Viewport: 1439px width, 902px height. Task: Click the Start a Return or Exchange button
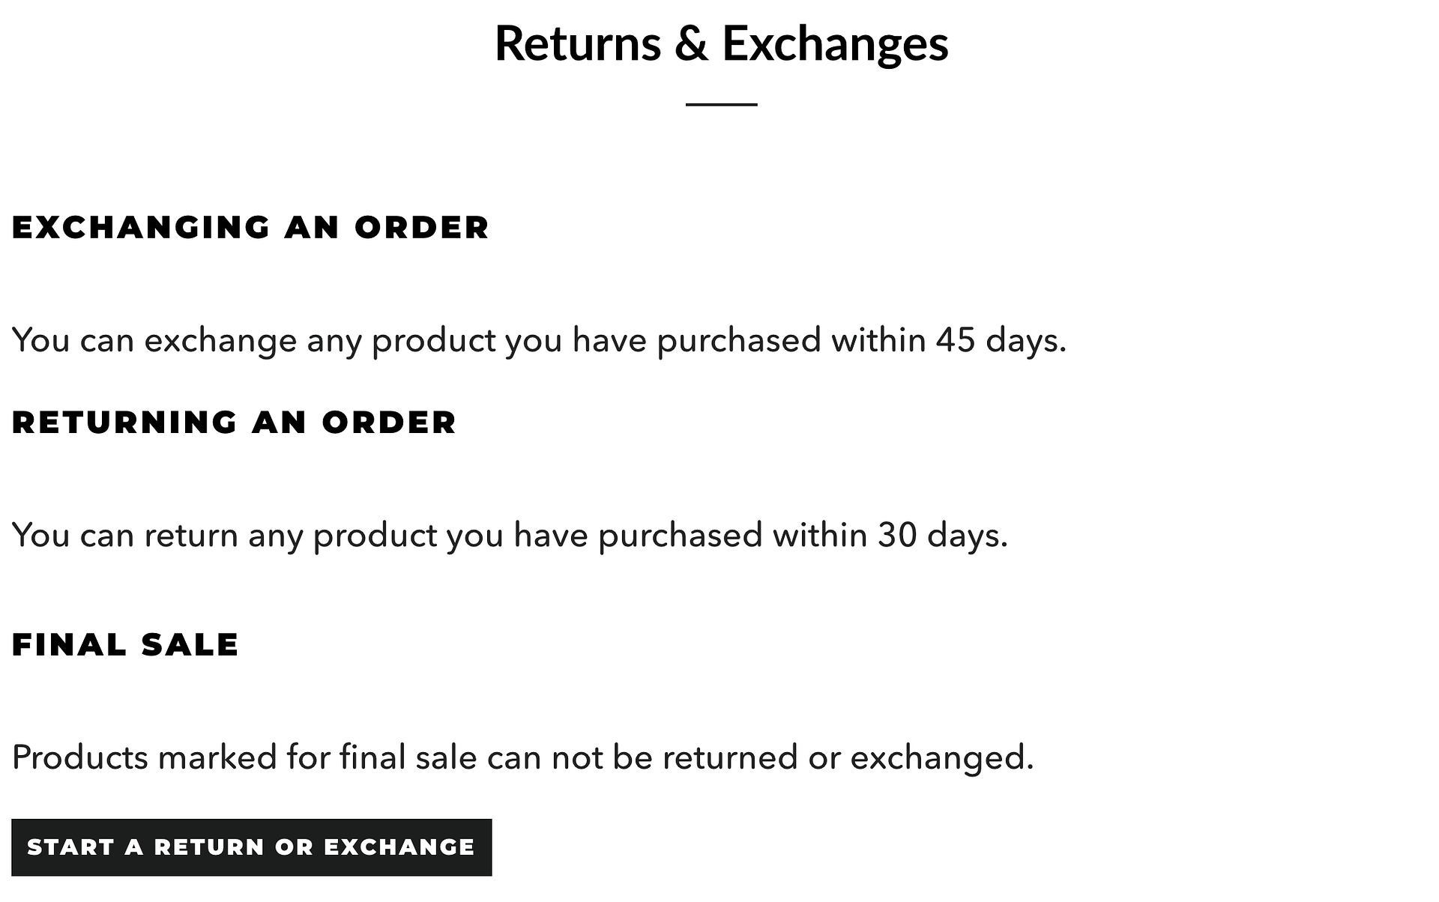coord(251,847)
